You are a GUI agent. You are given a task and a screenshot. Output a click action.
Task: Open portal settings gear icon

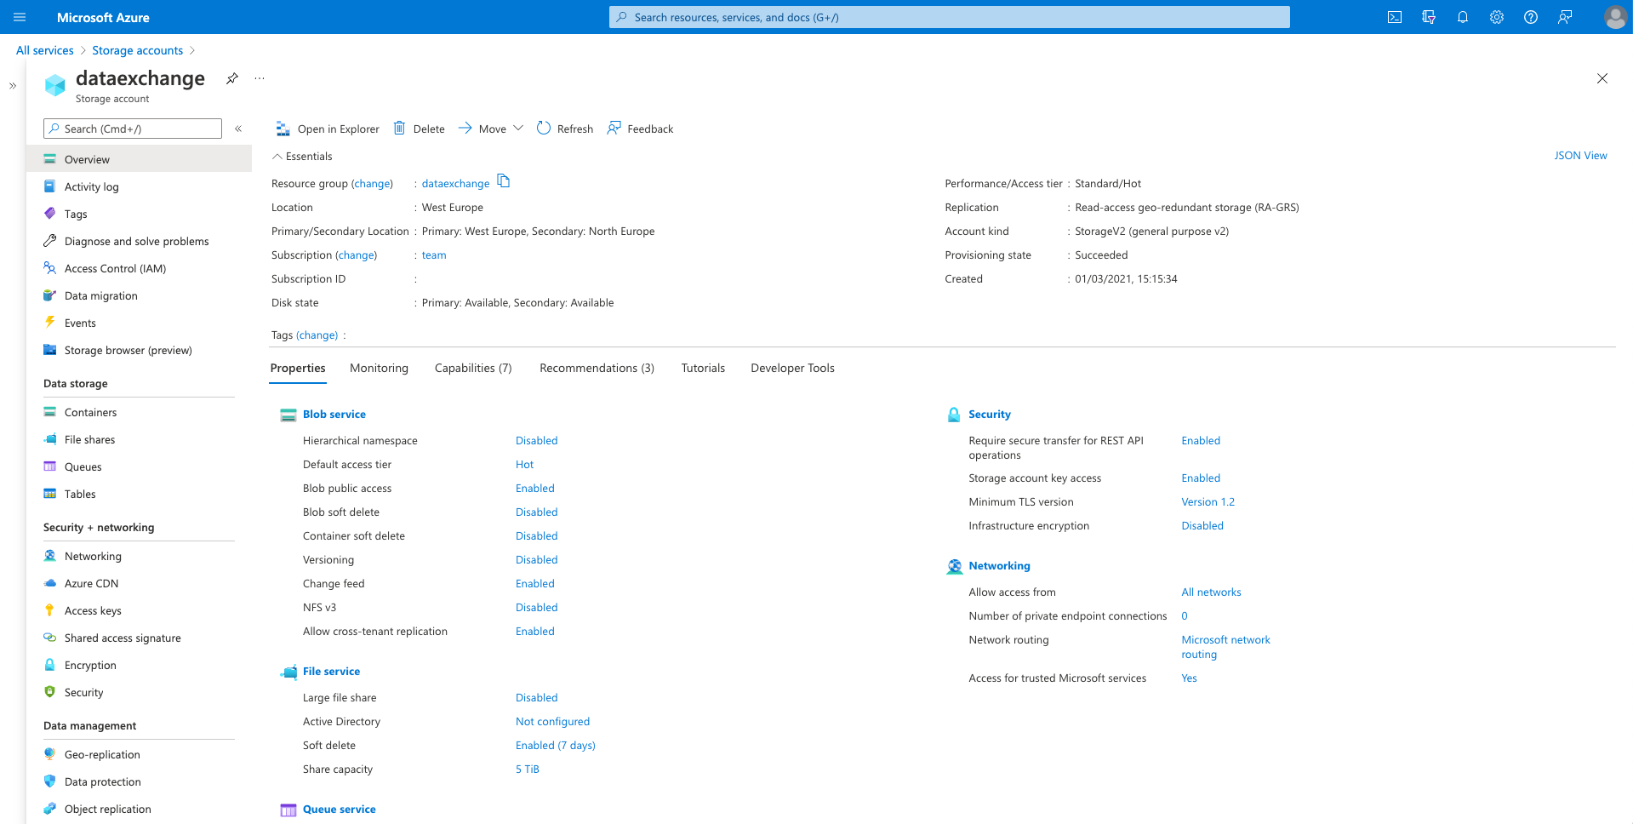tap(1497, 17)
